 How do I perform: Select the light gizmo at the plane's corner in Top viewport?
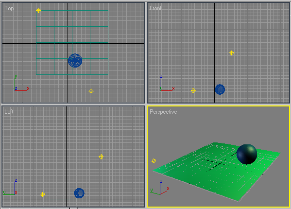38,11
